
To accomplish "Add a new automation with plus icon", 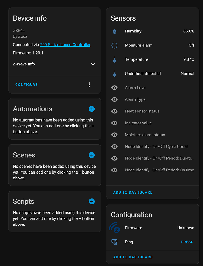I will coord(92,109).
